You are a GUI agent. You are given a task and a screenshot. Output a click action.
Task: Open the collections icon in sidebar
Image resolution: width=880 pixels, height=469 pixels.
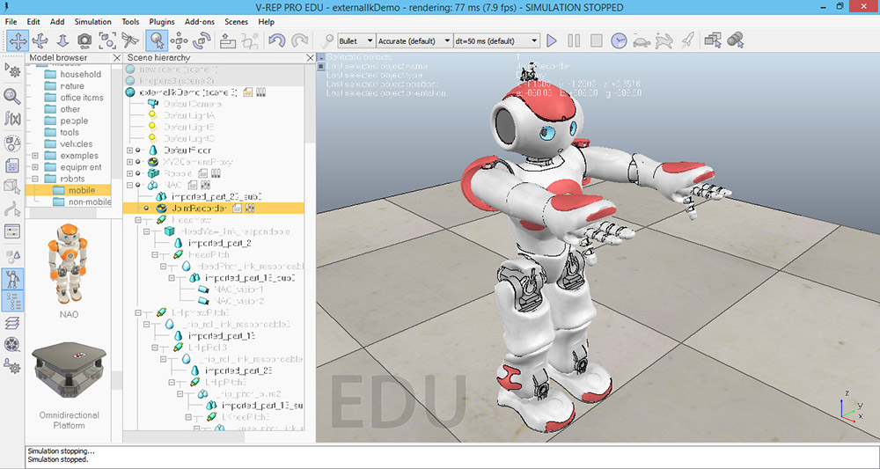point(12,143)
